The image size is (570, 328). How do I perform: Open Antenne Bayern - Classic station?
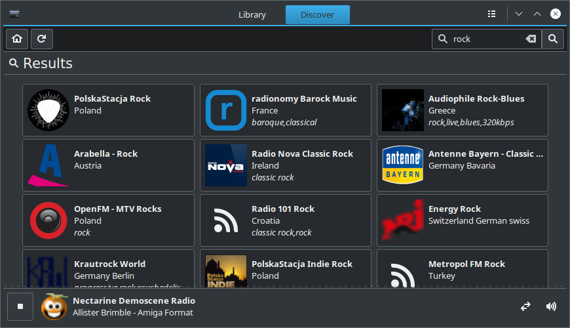(x=463, y=165)
